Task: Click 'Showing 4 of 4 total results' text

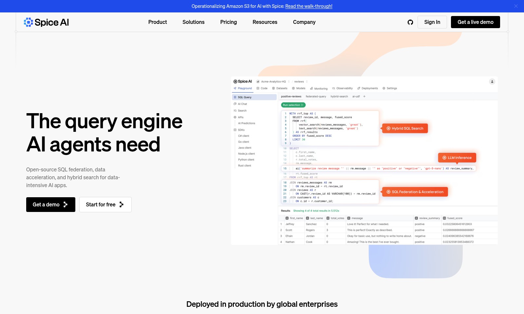Action: pyautogui.click(x=316, y=211)
